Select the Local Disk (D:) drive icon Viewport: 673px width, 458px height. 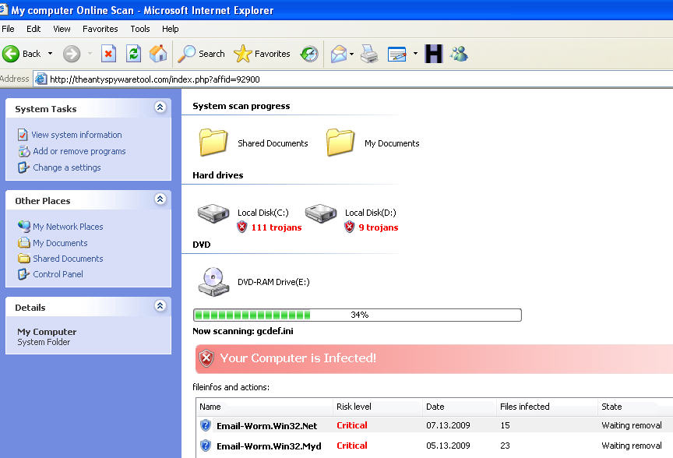(x=321, y=213)
